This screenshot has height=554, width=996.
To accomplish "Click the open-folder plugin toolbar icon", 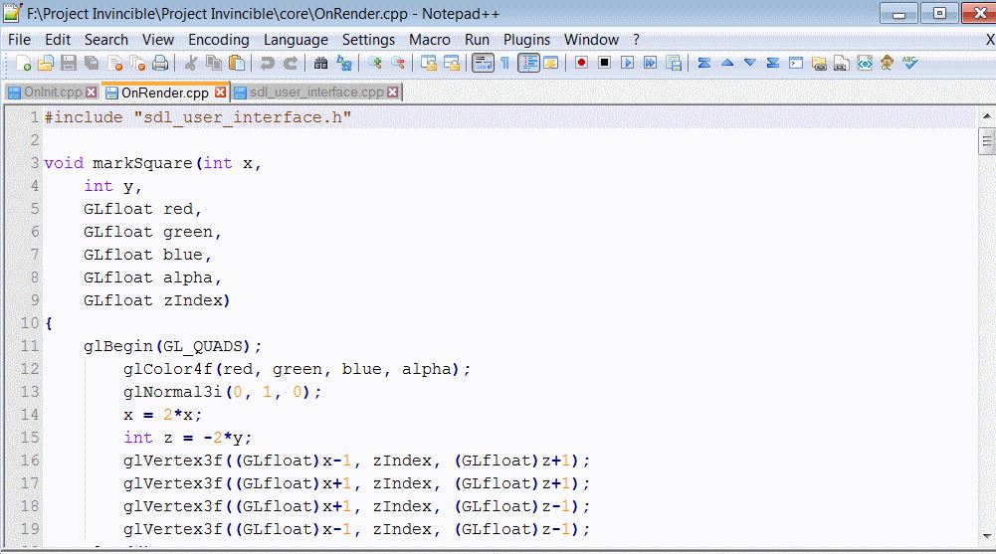I will pos(819,63).
